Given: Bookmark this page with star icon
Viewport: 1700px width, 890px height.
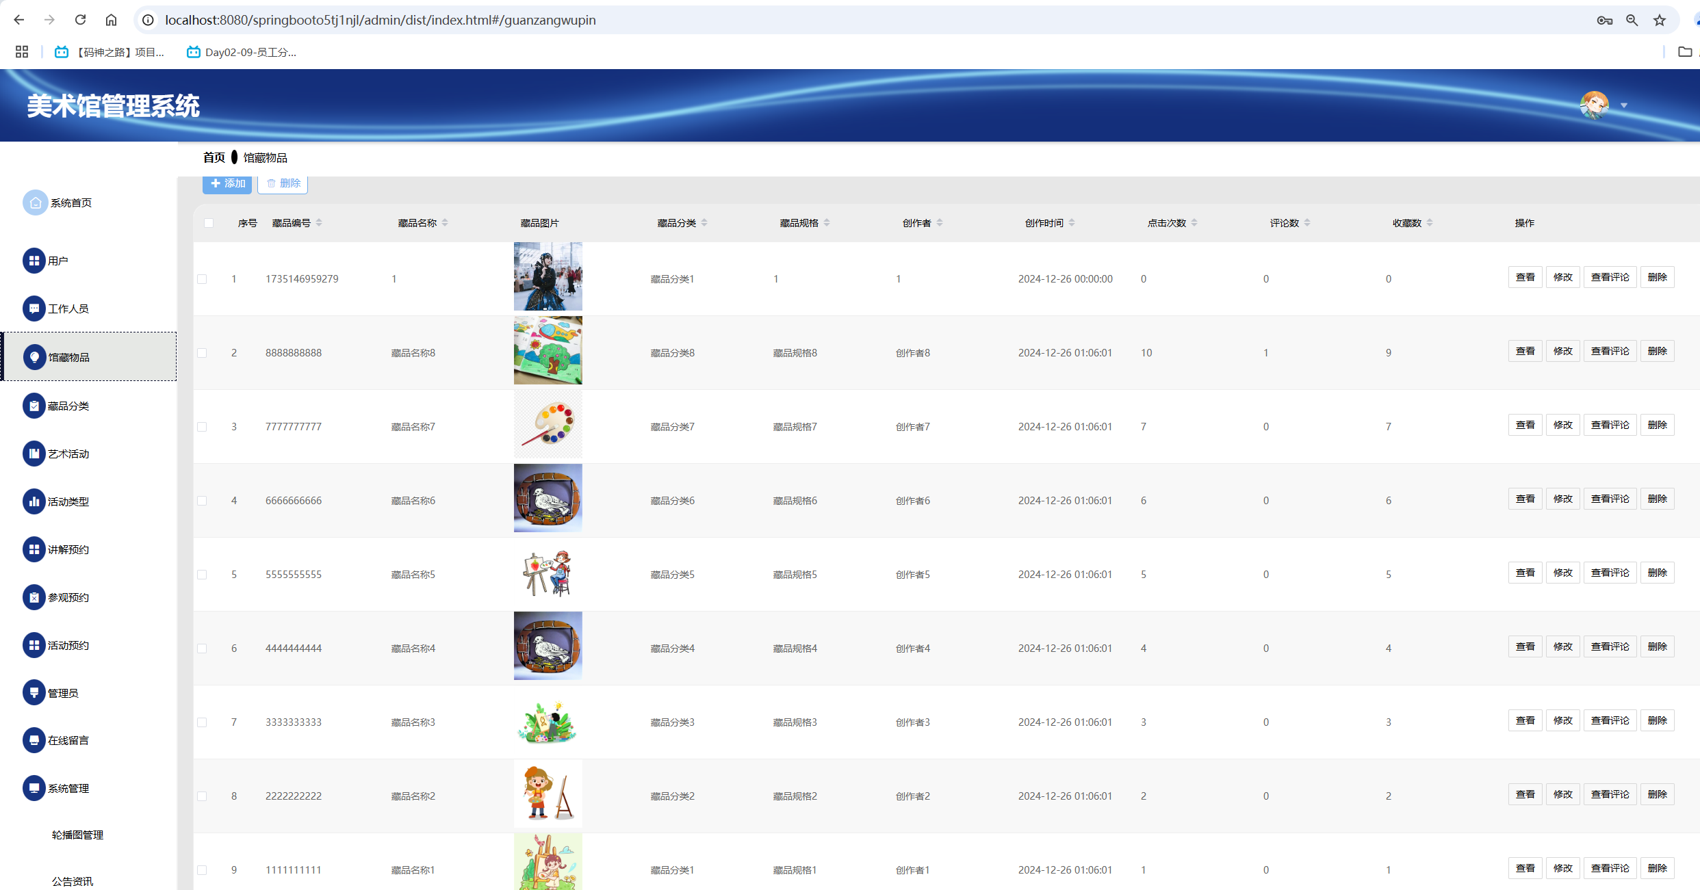Looking at the screenshot, I should pyautogui.click(x=1659, y=20).
